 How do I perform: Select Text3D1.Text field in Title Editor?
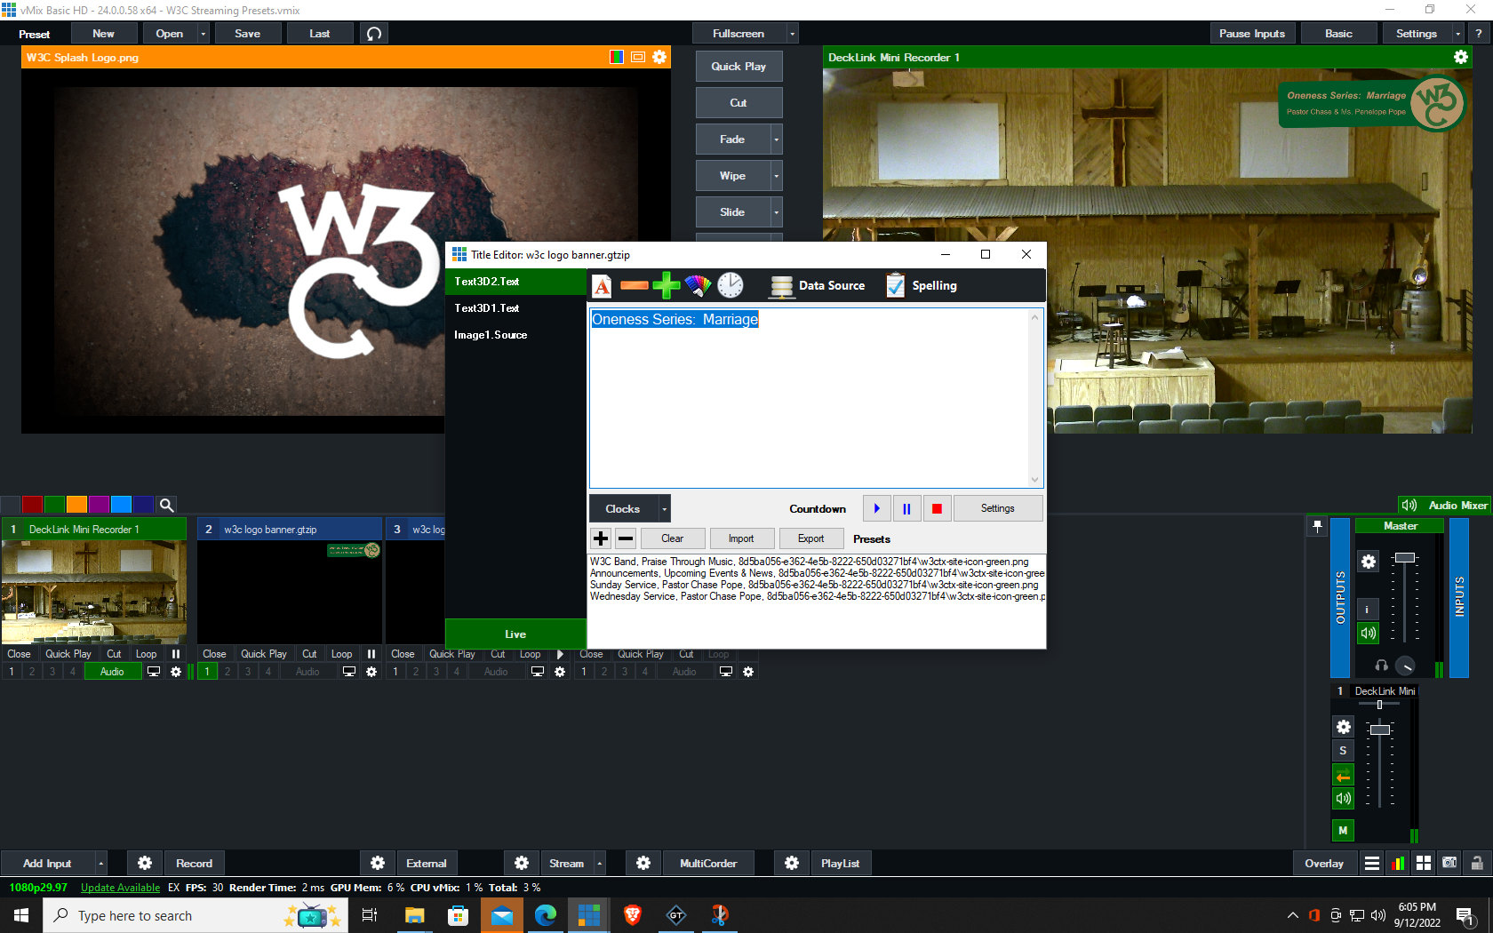(515, 308)
